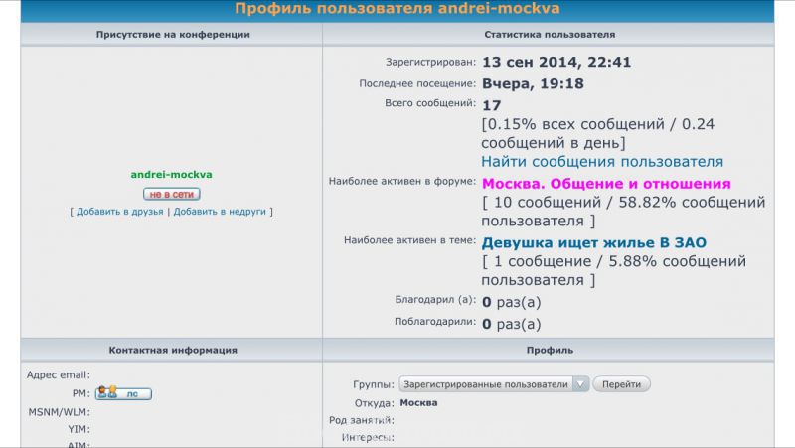
Task: Open topic 'Девушка ищет жилье В ЗАО'
Action: [x=593, y=242]
